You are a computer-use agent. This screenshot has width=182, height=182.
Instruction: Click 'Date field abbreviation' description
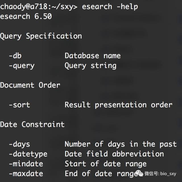pyautogui.click(x=114, y=154)
